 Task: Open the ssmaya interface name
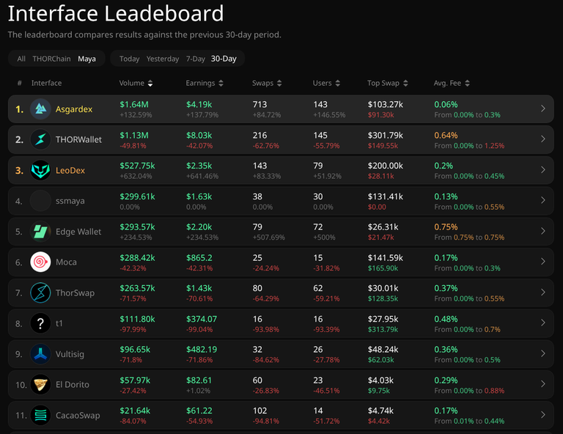(x=70, y=201)
